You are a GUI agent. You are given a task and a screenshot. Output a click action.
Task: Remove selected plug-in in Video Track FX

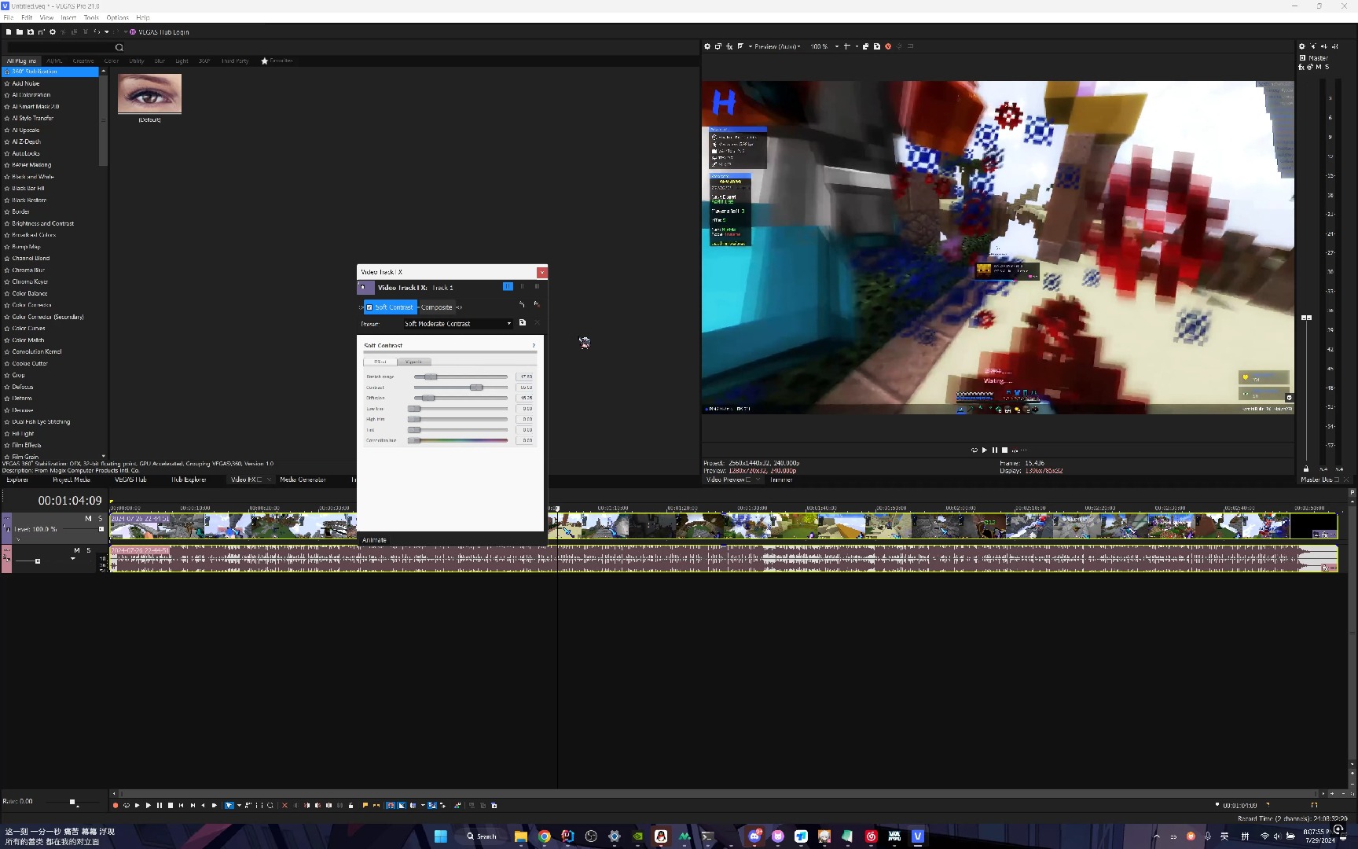coord(537,304)
